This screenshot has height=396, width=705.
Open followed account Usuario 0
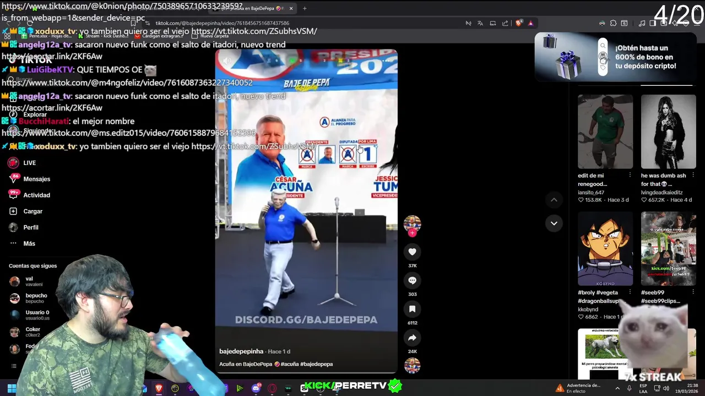coord(30,315)
